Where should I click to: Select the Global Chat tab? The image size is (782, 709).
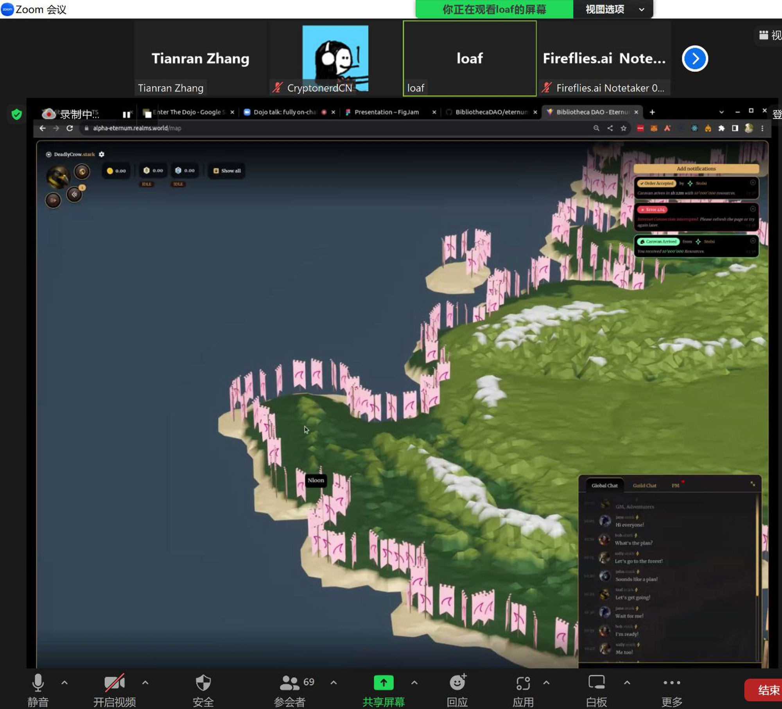coord(604,485)
